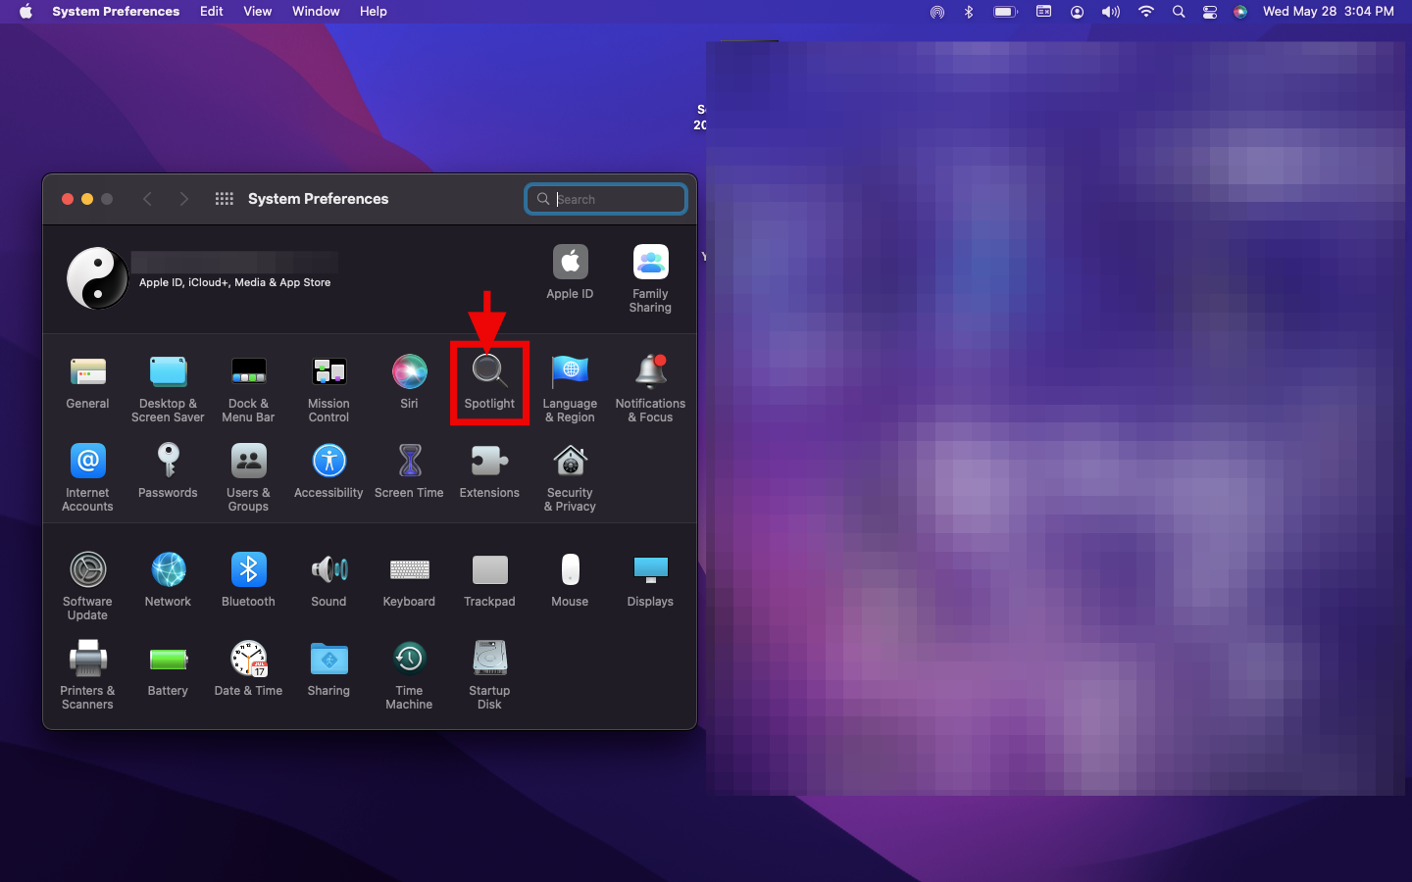Open Startup Disk preferences
The width and height of the screenshot is (1412, 882).
pyautogui.click(x=489, y=676)
